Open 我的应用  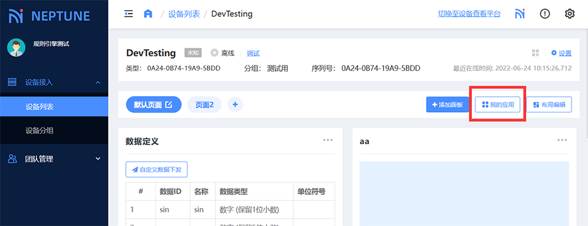coord(498,105)
